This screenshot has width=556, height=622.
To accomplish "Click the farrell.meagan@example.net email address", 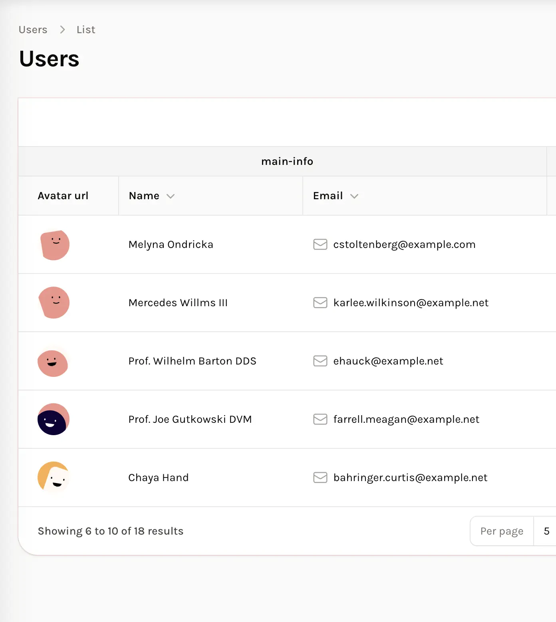I will (406, 419).
